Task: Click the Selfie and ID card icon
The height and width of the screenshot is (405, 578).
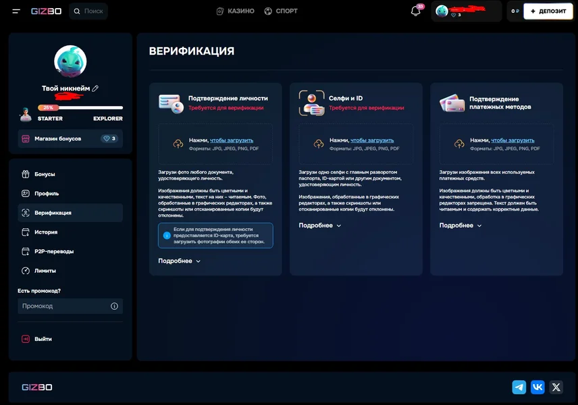Action: point(311,103)
